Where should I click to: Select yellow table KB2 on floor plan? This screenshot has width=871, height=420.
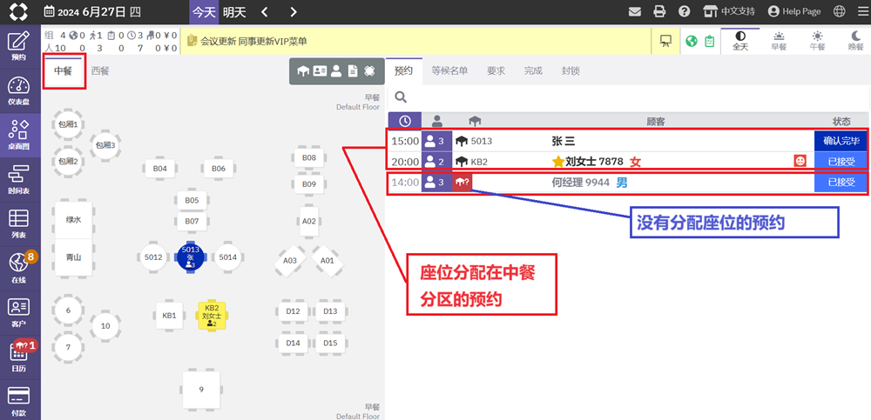click(x=213, y=317)
